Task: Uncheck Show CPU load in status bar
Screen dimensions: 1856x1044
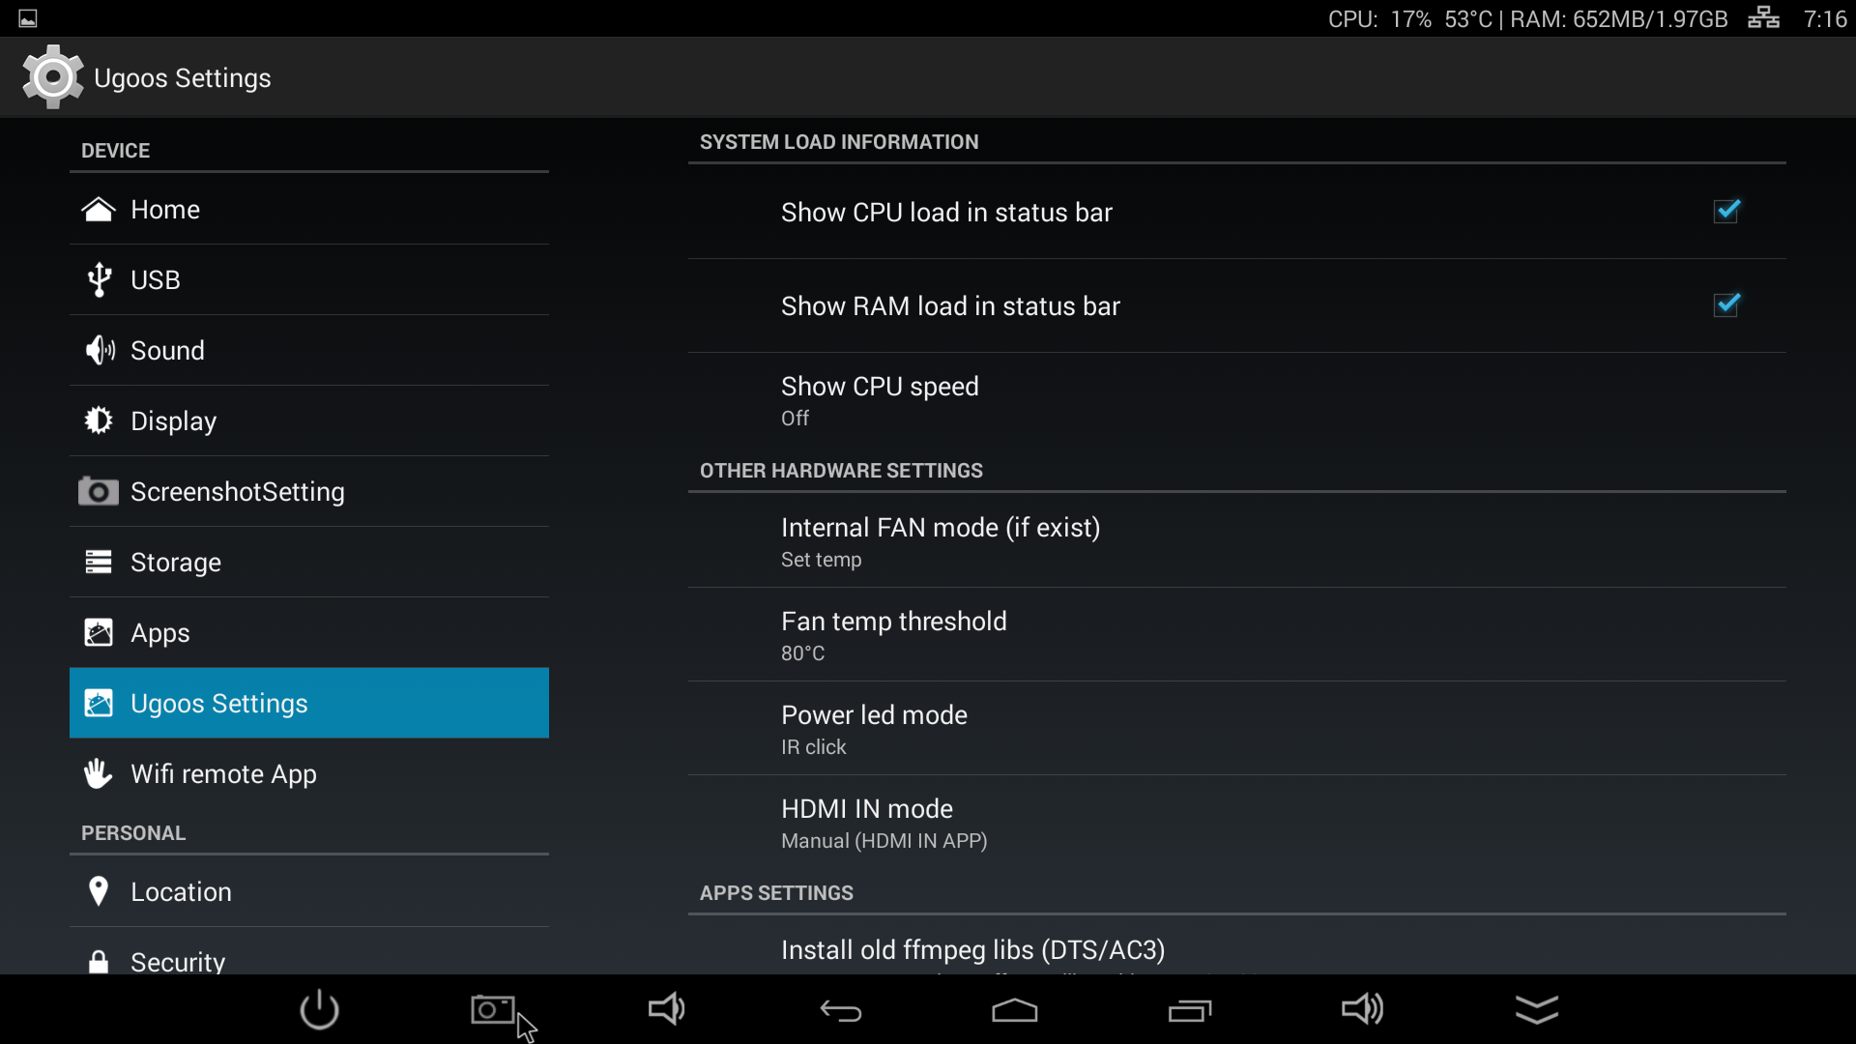Action: [1726, 212]
